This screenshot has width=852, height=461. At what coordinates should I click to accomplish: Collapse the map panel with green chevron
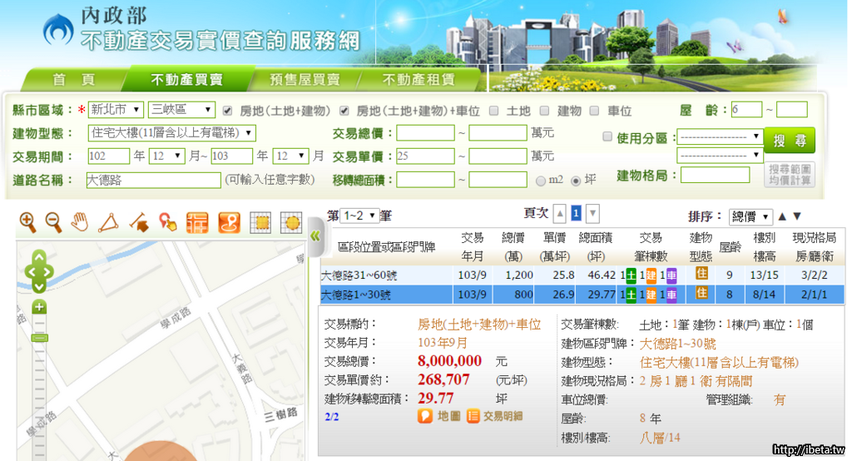(x=315, y=236)
